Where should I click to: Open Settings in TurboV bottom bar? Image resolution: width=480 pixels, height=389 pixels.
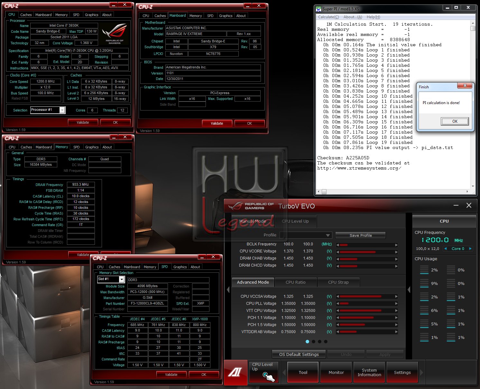coord(402,372)
